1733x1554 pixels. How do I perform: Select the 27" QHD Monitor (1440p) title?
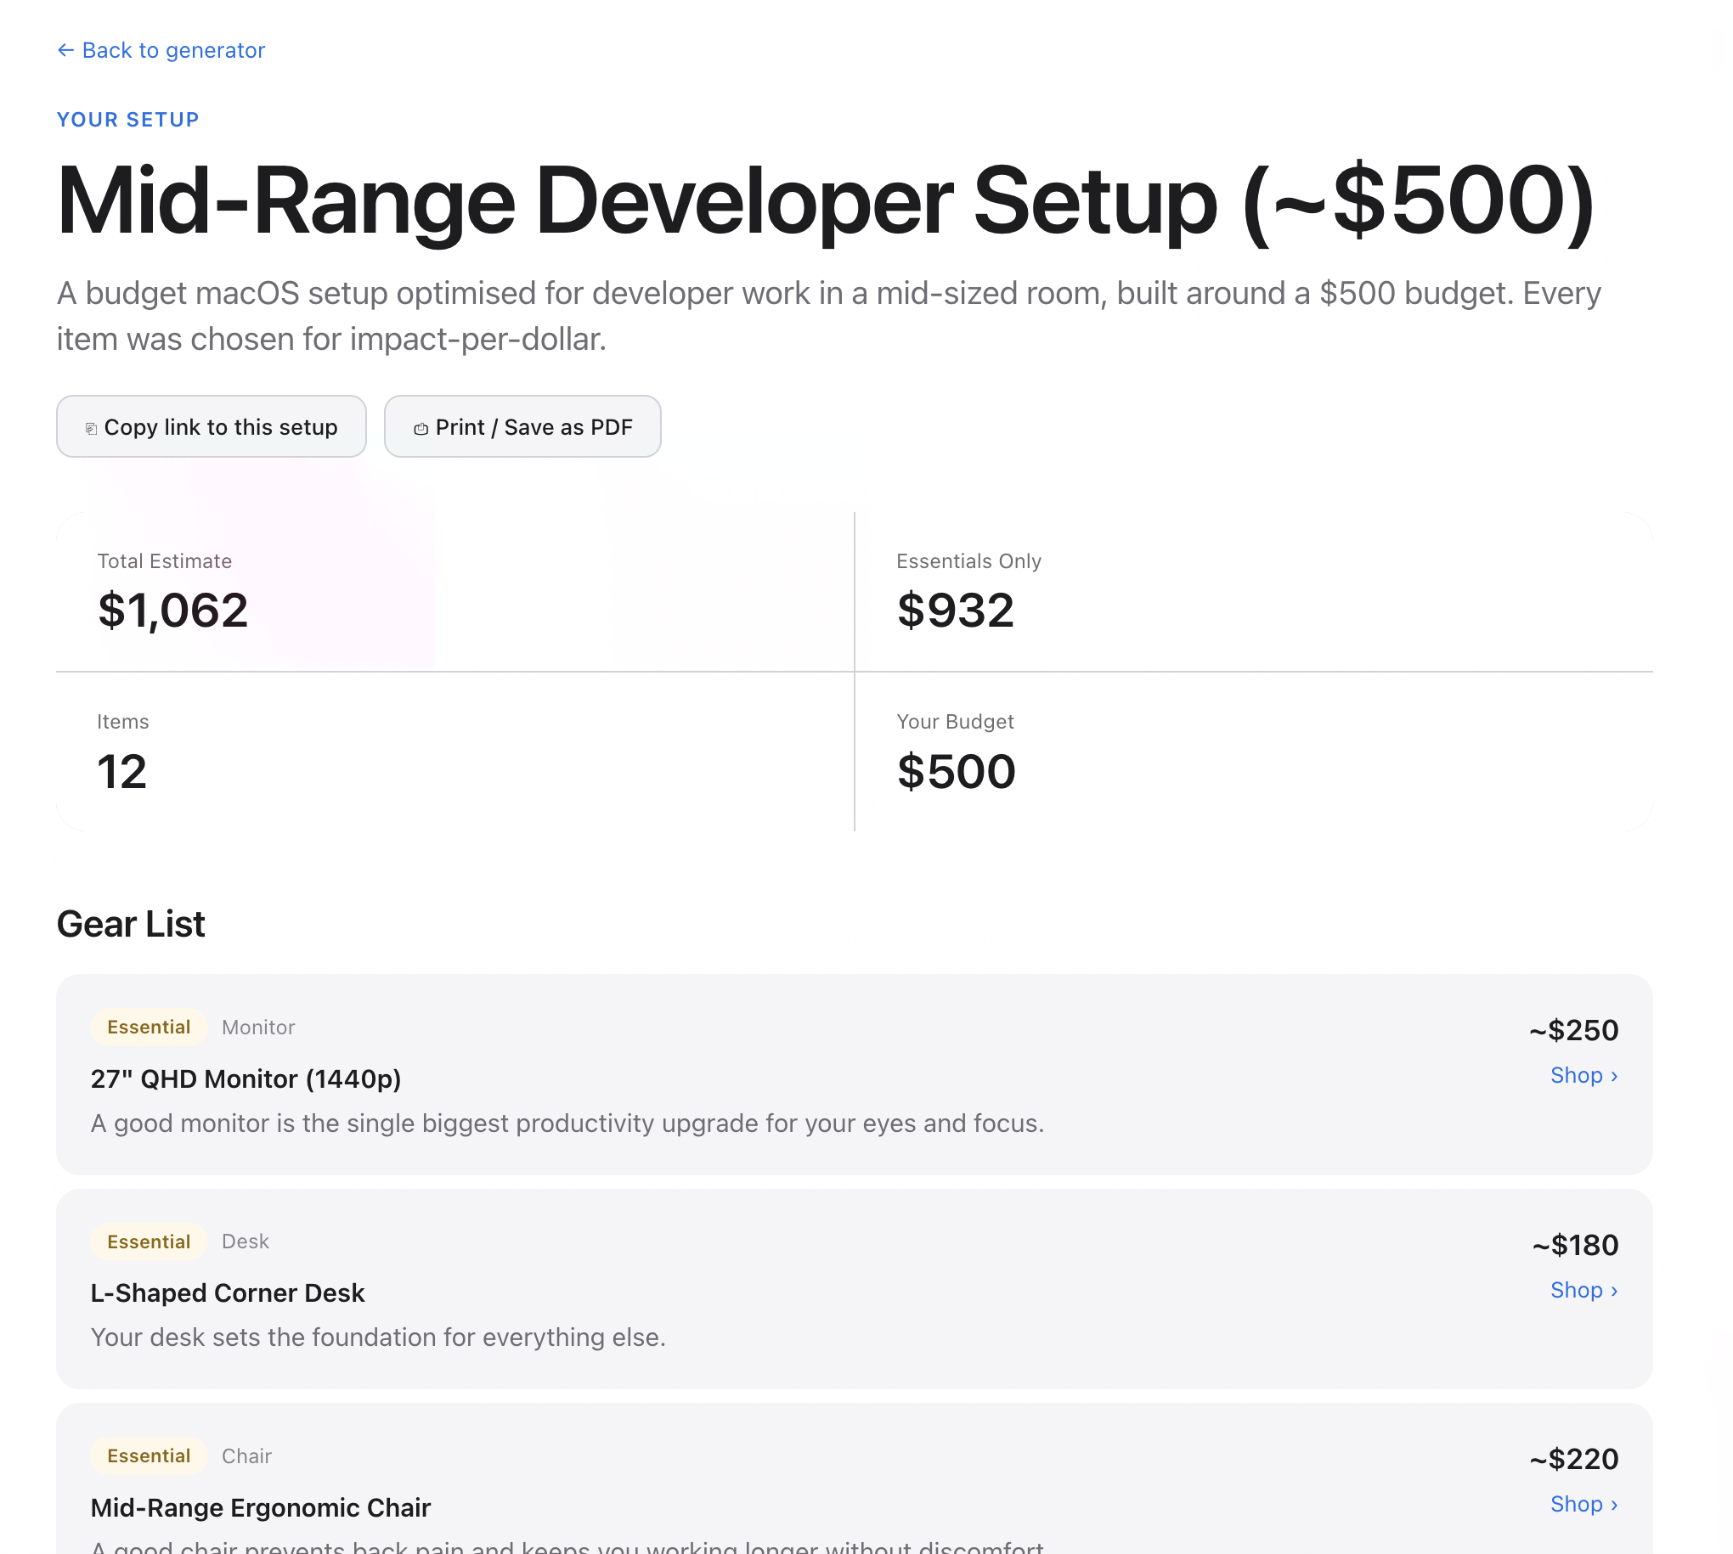point(246,1078)
